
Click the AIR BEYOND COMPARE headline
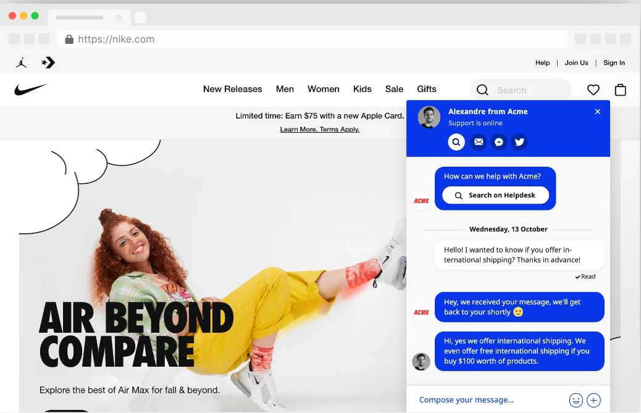[137, 335]
